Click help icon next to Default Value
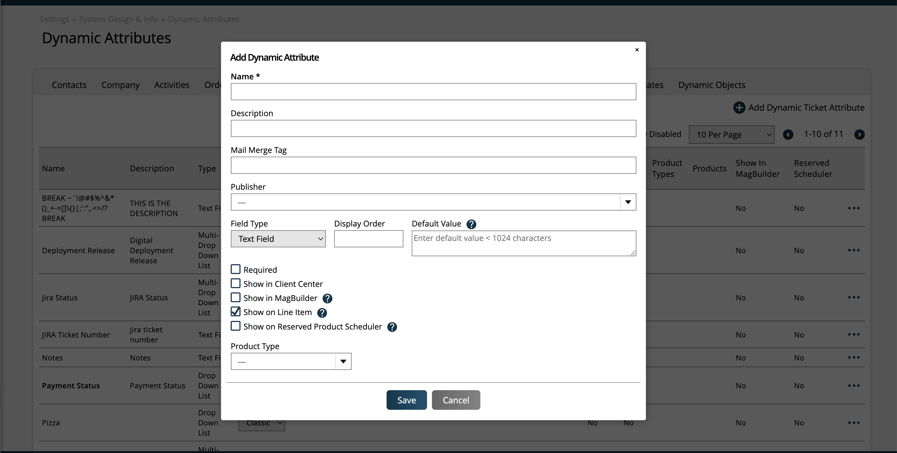This screenshot has width=897, height=453. tap(471, 224)
